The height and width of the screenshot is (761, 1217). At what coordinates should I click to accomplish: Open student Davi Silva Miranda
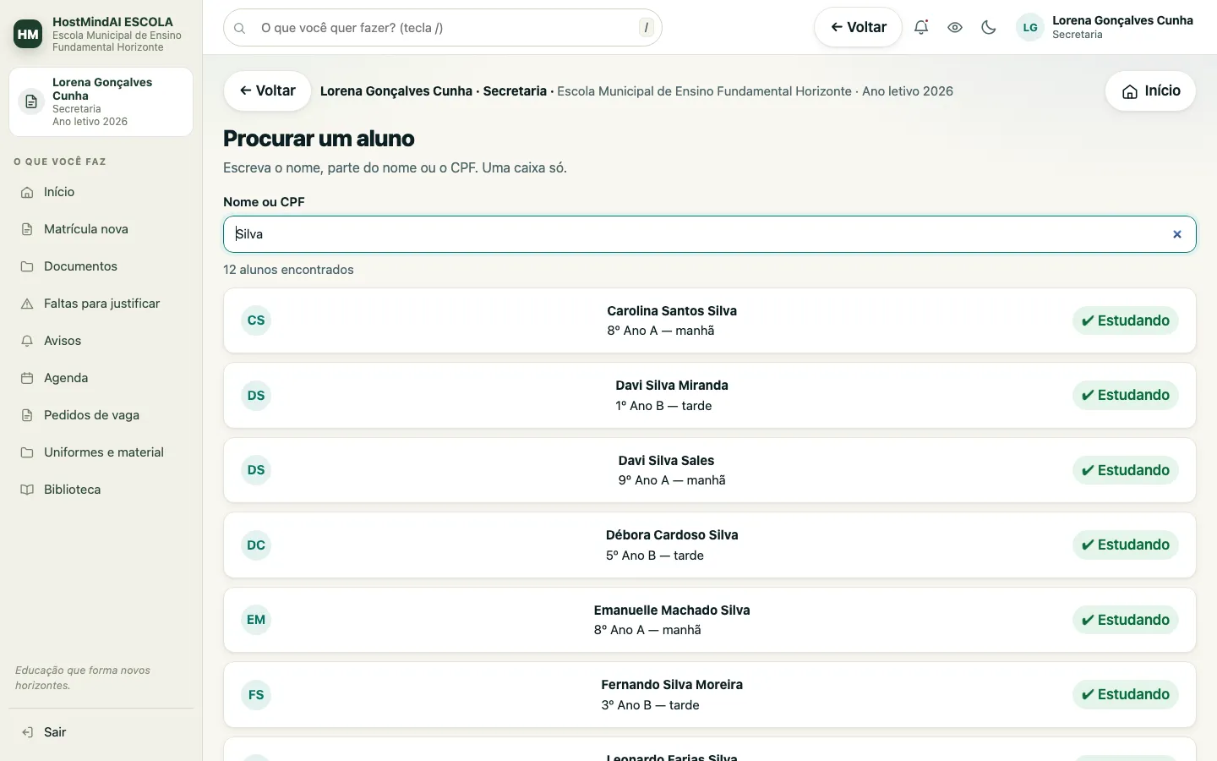pos(710,396)
